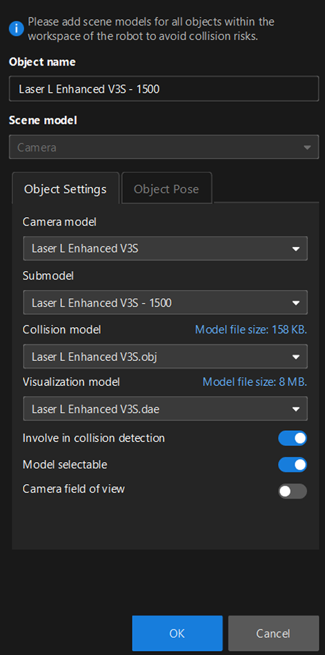
Task: Click the collision risks info message text
Action: [x=151, y=29]
